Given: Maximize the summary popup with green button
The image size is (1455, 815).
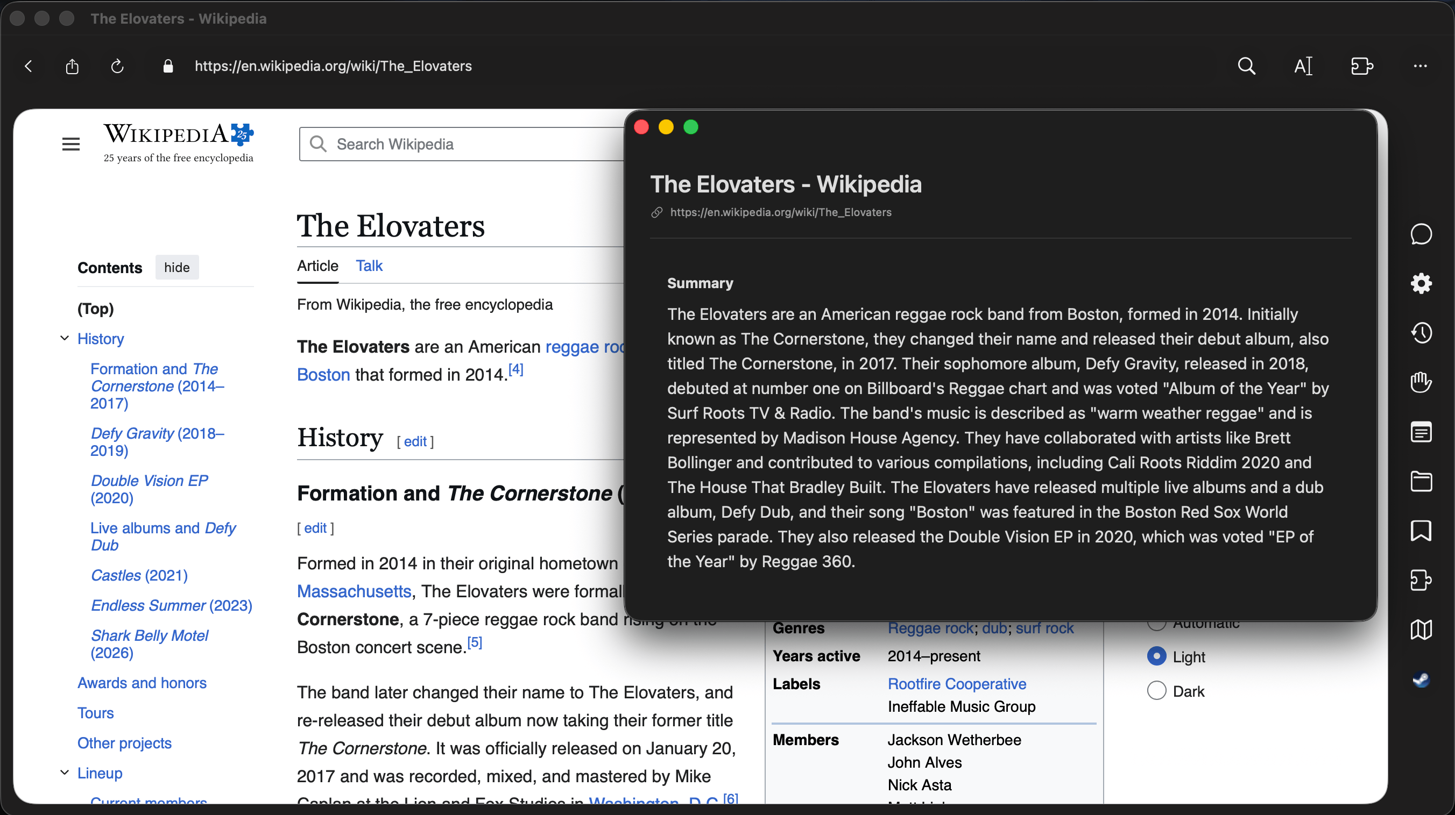Looking at the screenshot, I should click(691, 127).
